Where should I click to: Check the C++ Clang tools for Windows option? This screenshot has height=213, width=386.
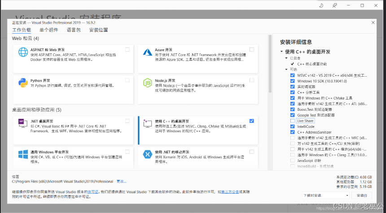click(293, 155)
